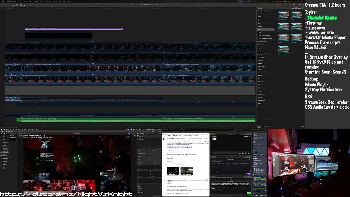Select the Light effects category

(x=259, y=48)
